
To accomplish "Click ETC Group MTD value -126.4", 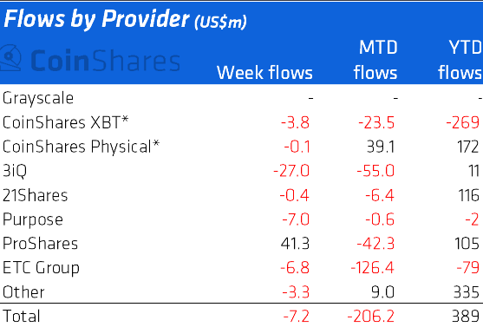I will [x=372, y=268].
